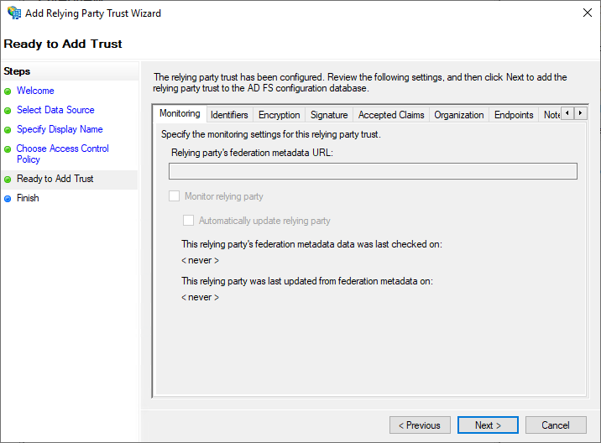The height and width of the screenshot is (443, 601).
Task: Open the partially visible Notes tab
Action: [x=551, y=115]
